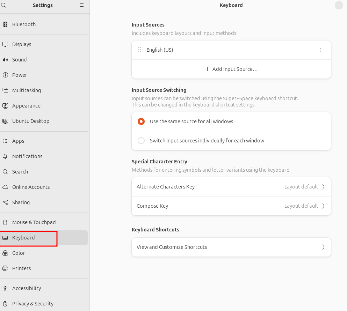Switch to the Appearance panel
Image resolution: width=347 pixels, height=311 pixels.
[26, 106]
